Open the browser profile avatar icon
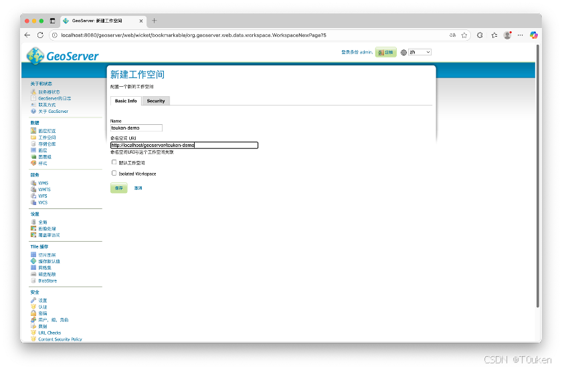 tap(507, 35)
